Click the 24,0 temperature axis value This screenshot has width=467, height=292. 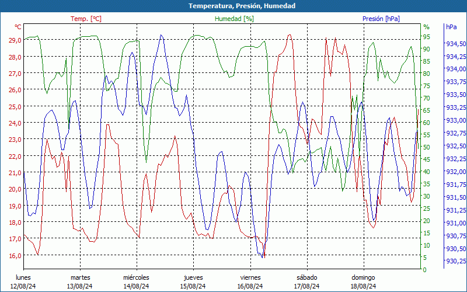[x=15, y=123]
